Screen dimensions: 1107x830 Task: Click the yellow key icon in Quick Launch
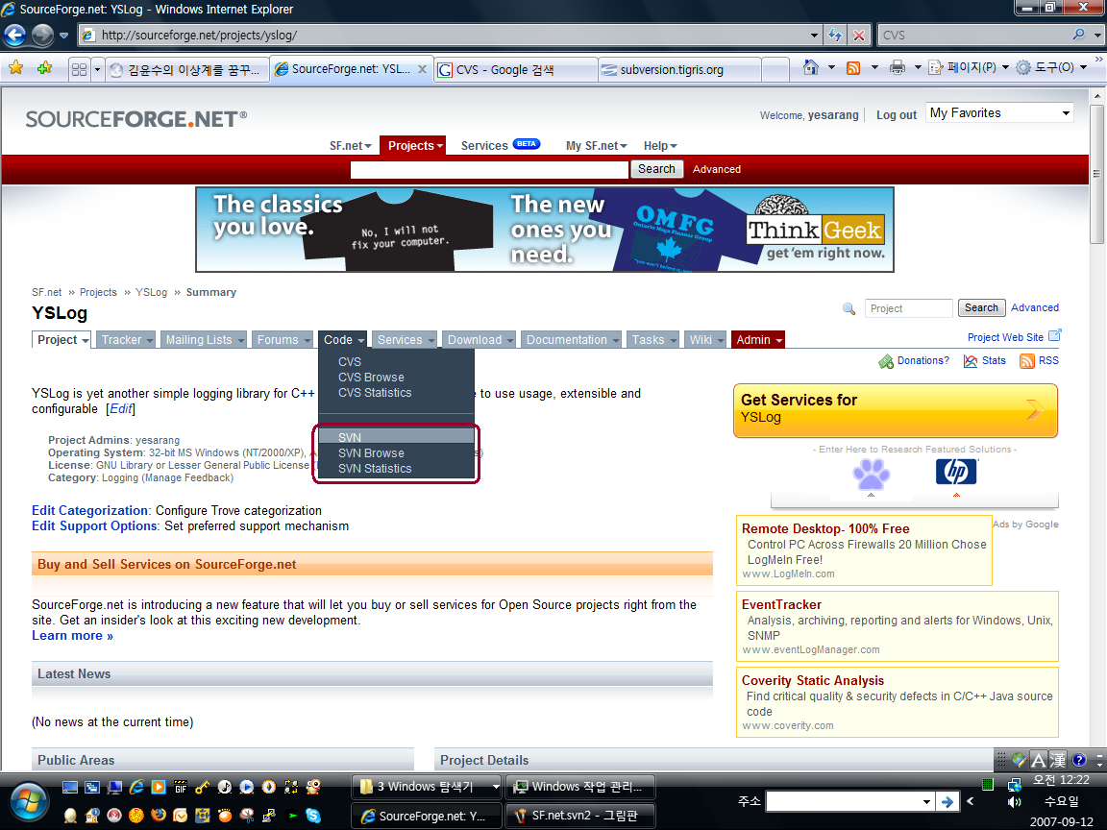[x=202, y=786]
